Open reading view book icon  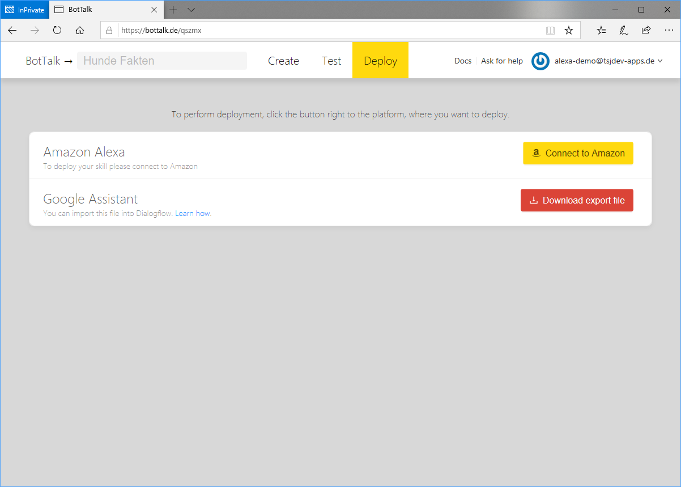click(550, 31)
